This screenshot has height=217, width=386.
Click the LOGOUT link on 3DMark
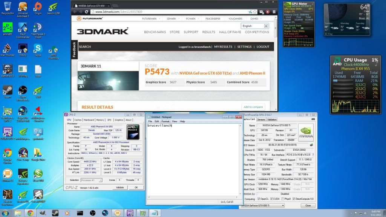coord(263,47)
